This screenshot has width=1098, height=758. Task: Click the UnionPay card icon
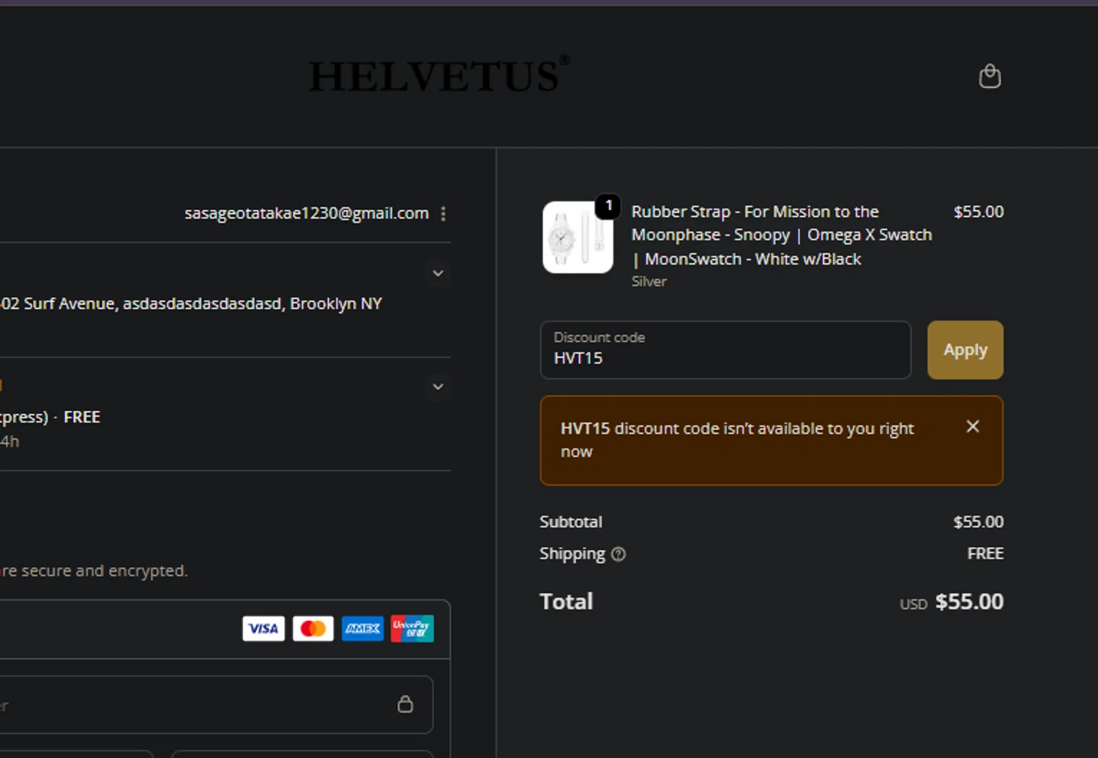click(412, 628)
